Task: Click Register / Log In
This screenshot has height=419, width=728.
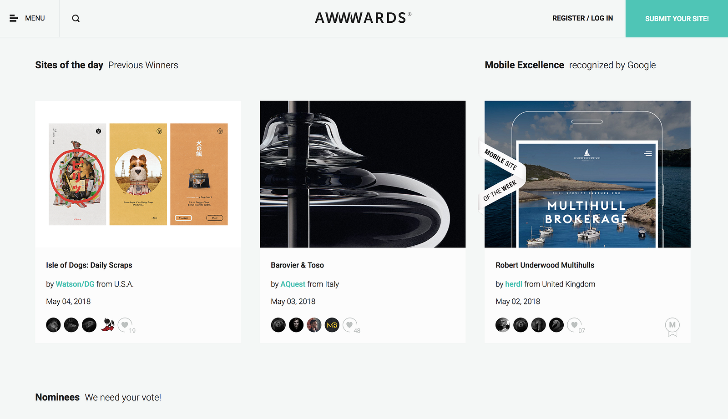Action: click(582, 18)
